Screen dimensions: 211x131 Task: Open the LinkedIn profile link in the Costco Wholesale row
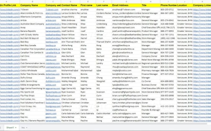(10, 71)
